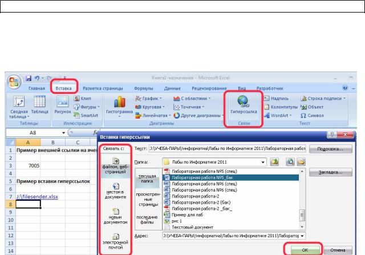The height and width of the screenshot is (255, 365).
Task: Insert a PivotTable (Сводная таблица)
Action: tap(19, 107)
